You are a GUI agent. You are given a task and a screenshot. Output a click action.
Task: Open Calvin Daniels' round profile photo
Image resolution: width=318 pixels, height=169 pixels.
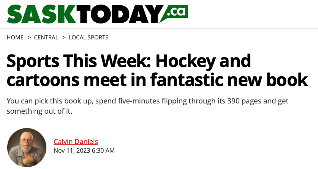click(27, 147)
